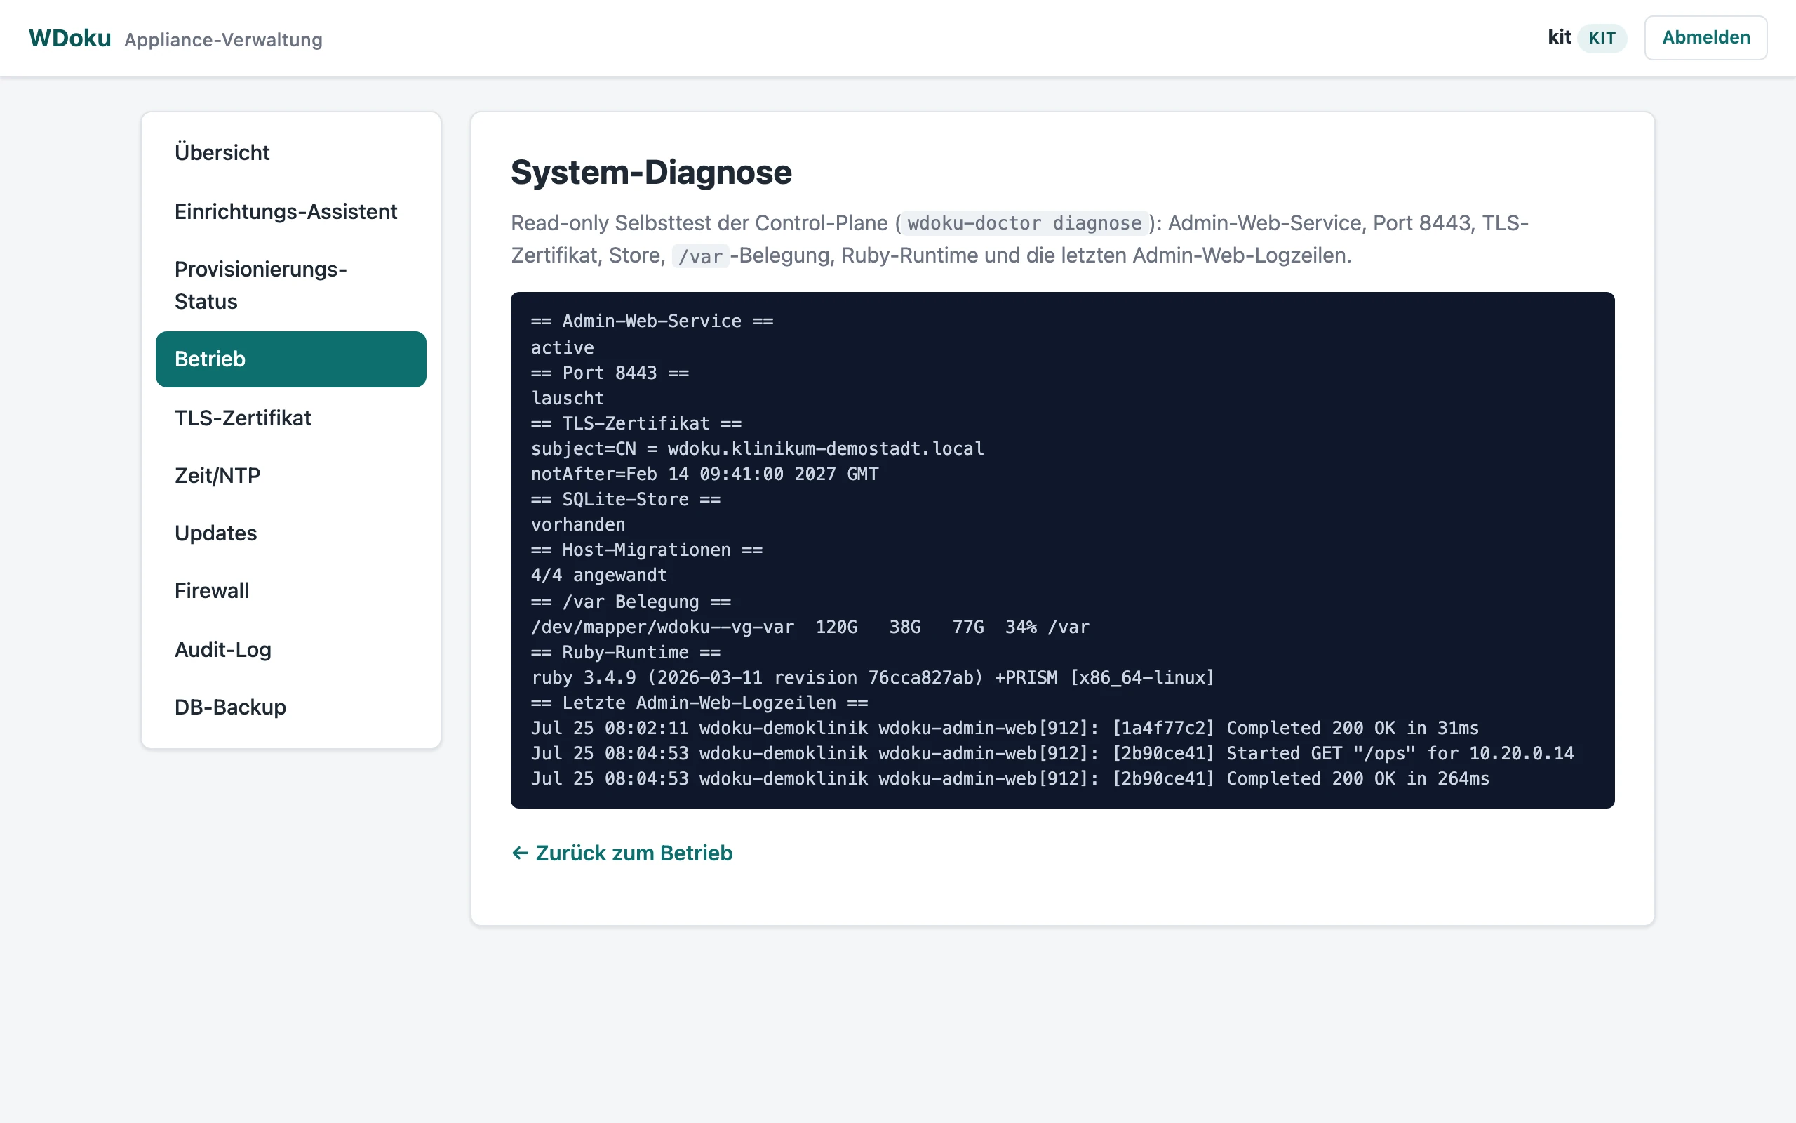Go to the Firewall page

pyautogui.click(x=291, y=591)
